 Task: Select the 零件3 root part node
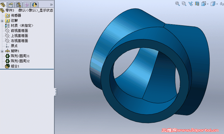coord(10,10)
